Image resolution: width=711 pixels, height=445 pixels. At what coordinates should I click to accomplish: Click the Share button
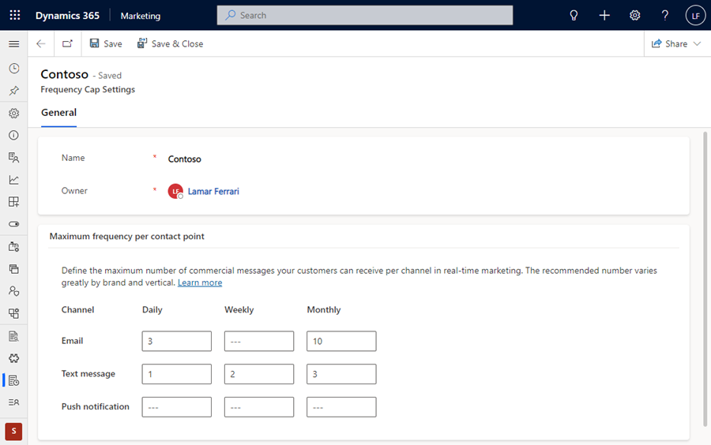click(x=669, y=44)
